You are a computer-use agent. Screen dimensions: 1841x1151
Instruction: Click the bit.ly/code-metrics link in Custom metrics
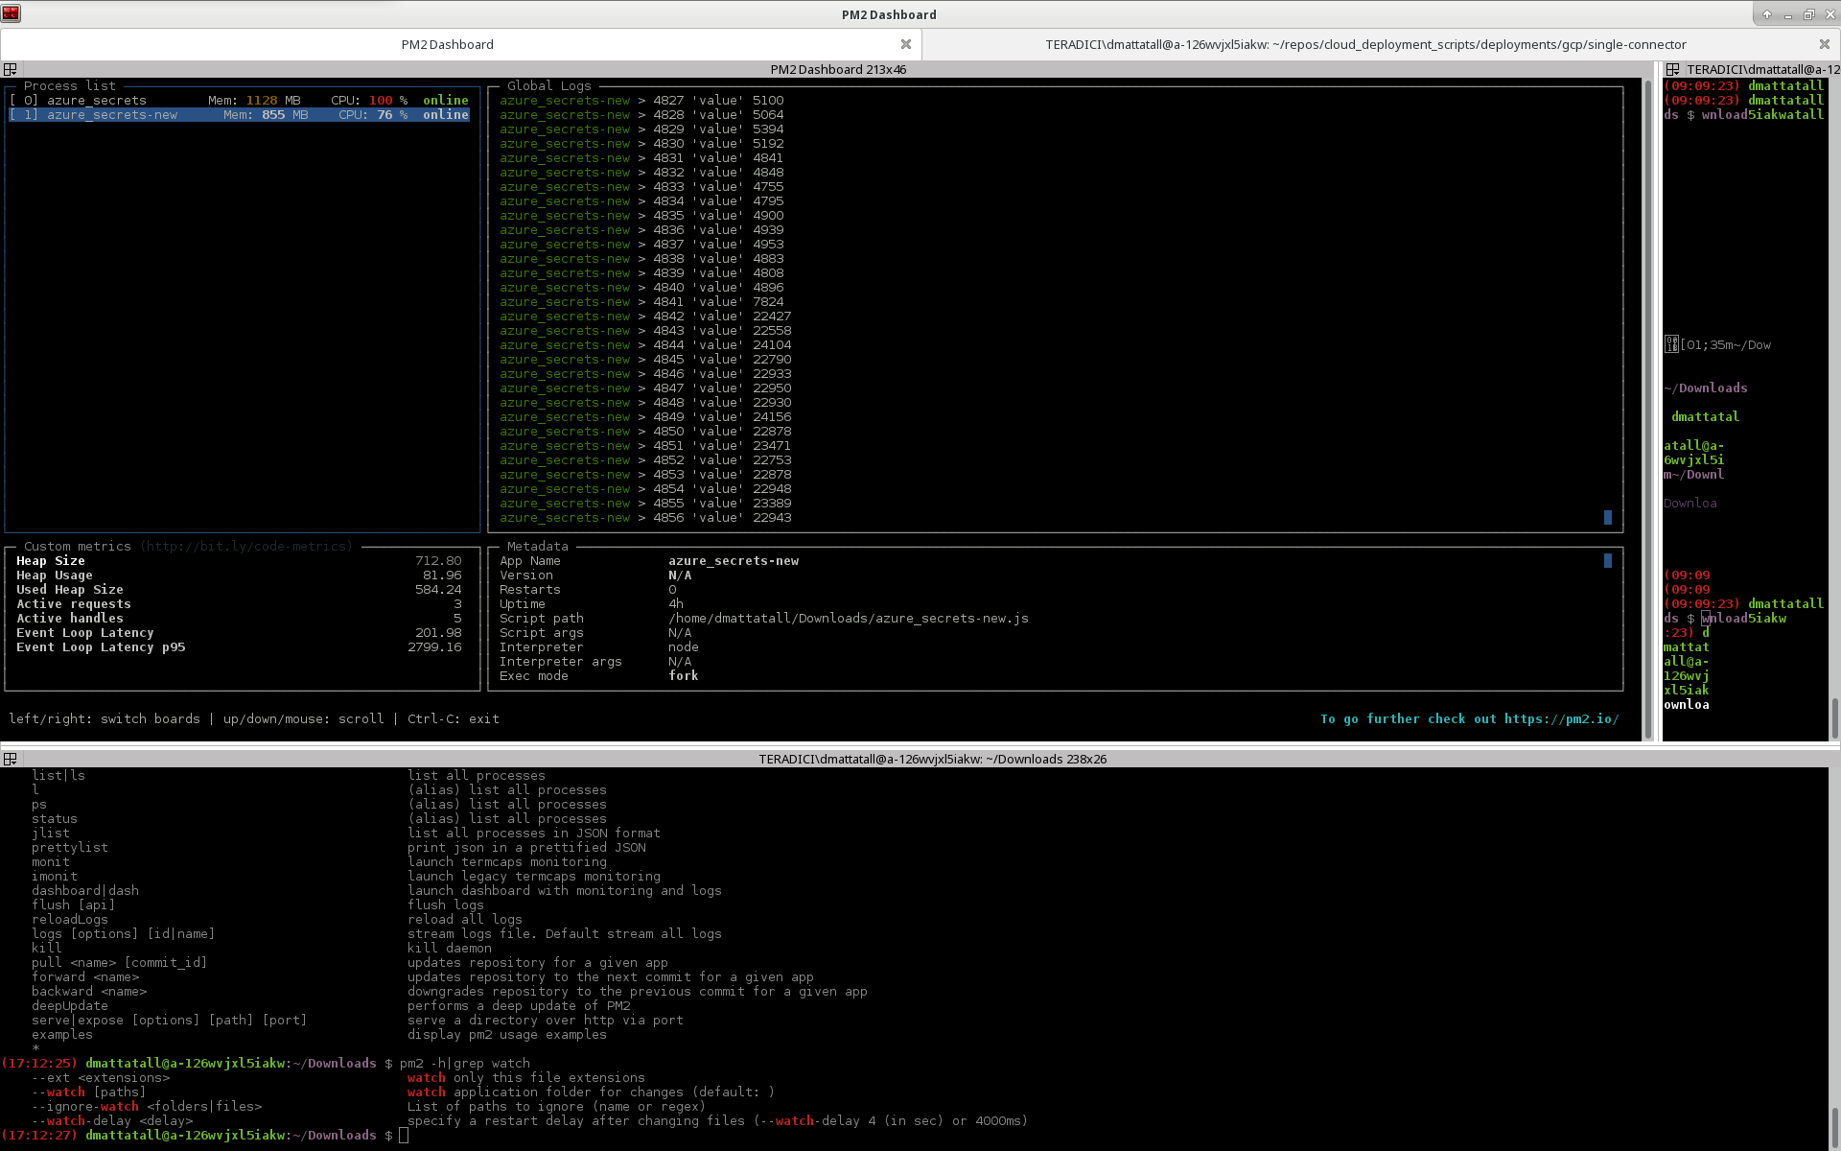tap(246, 546)
